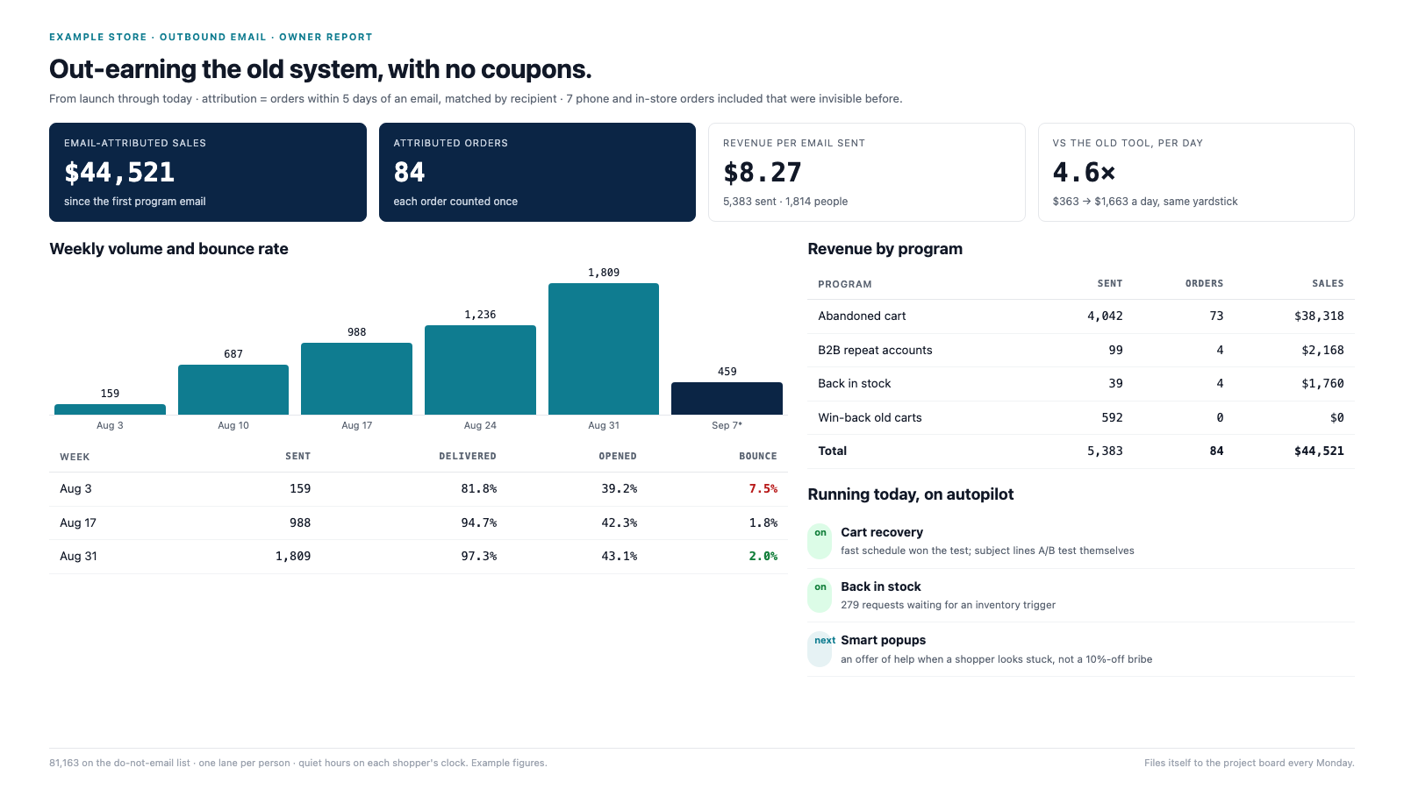Click the Cart recovery heading
Image resolution: width=1404 pixels, height=789 pixels.
[x=882, y=532]
